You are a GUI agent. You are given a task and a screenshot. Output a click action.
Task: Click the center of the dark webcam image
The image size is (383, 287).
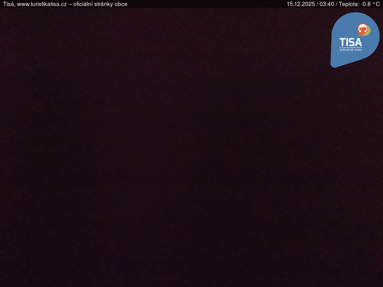(191, 146)
